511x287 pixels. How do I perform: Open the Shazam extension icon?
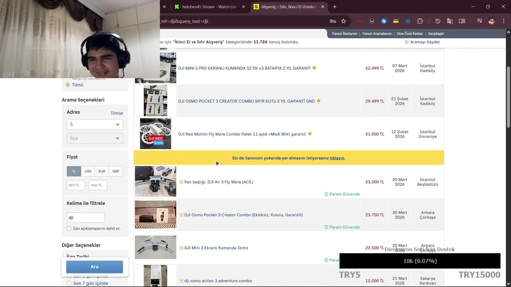click(384, 21)
